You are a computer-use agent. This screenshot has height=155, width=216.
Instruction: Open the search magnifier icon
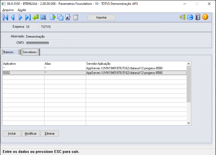(x=43, y=17)
